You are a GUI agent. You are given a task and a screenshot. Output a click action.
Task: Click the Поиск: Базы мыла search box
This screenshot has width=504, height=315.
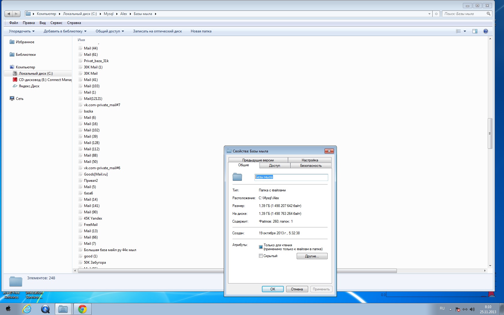(464, 14)
